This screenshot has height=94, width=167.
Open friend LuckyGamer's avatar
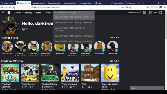coord(99,46)
